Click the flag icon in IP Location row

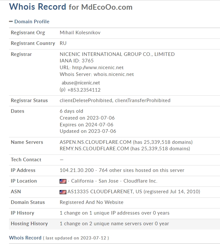click(63, 181)
